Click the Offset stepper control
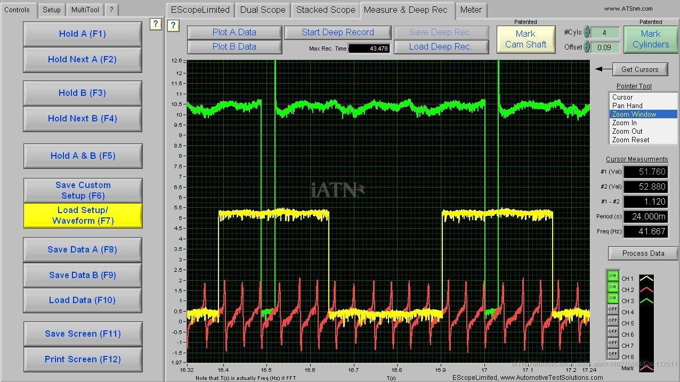This screenshot has width=680, height=382. tap(587, 47)
